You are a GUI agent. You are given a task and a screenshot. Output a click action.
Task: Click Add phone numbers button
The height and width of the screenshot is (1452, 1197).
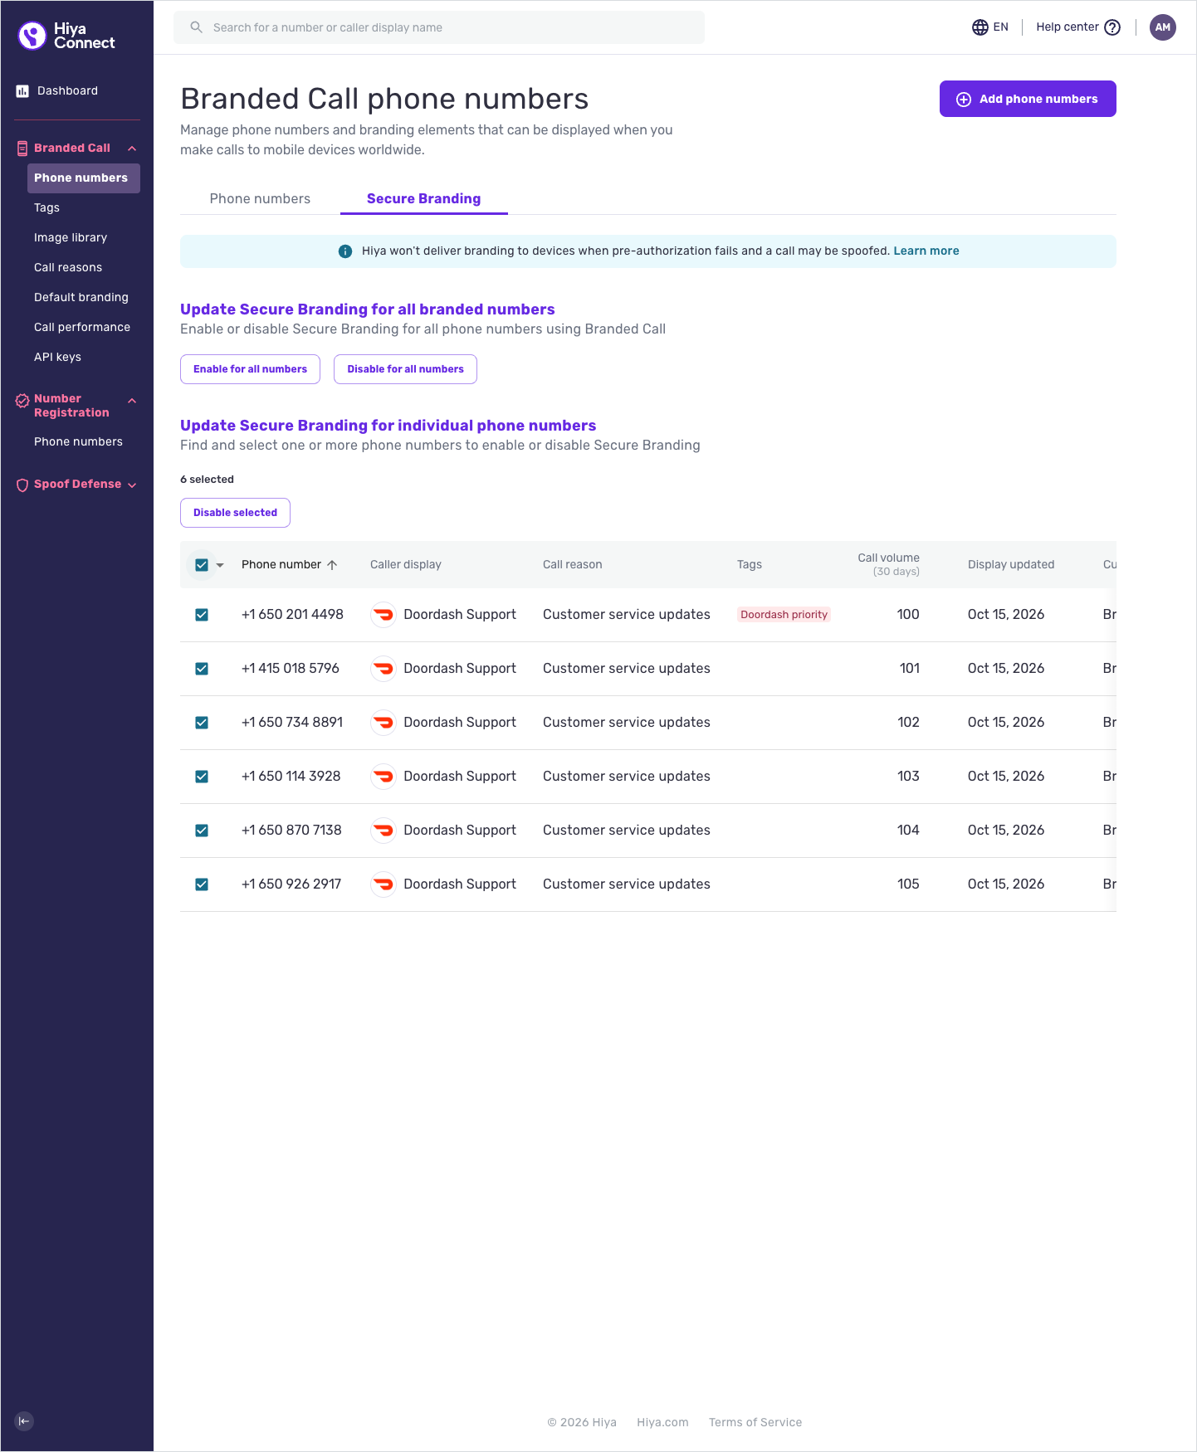click(x=1028, y=99)
